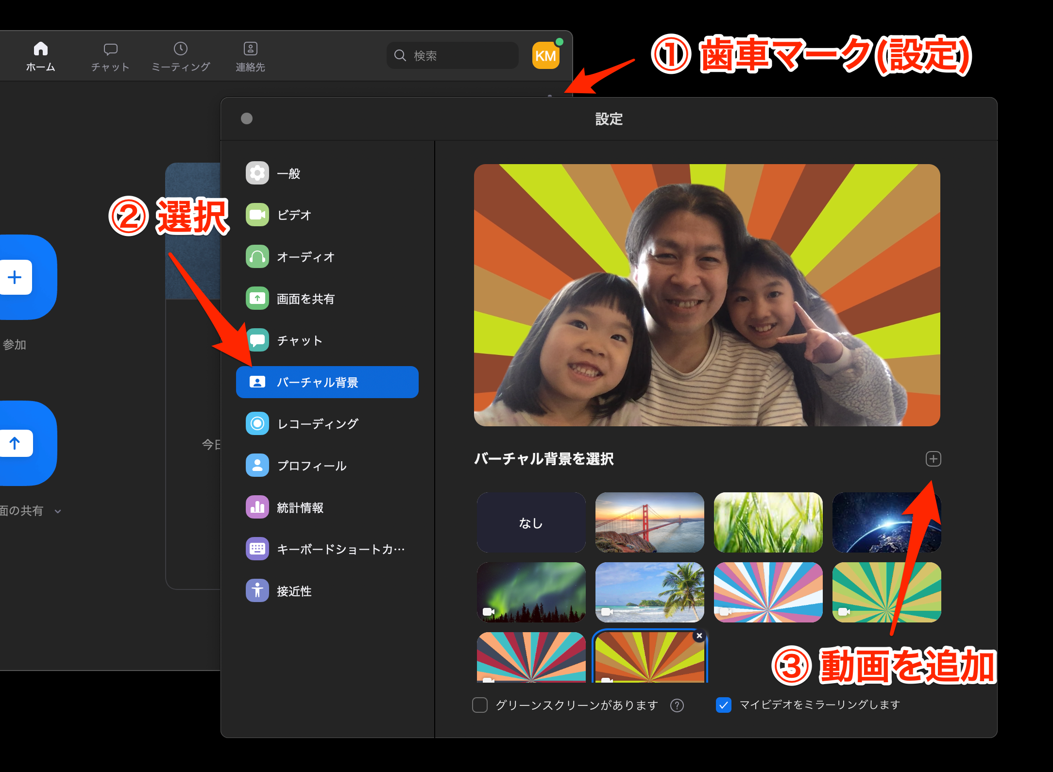Enable グリーンスクリーンがあります checkbox
The height and width of the screenshot is (772, 1053).
tap(480, 705)
